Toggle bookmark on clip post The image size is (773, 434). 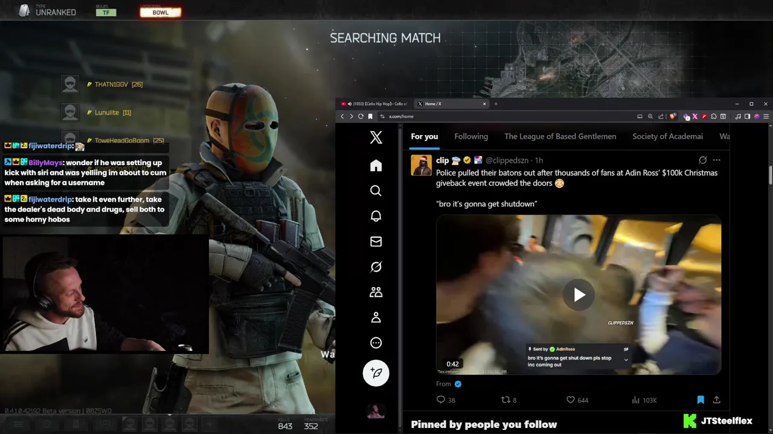[701, 400]
